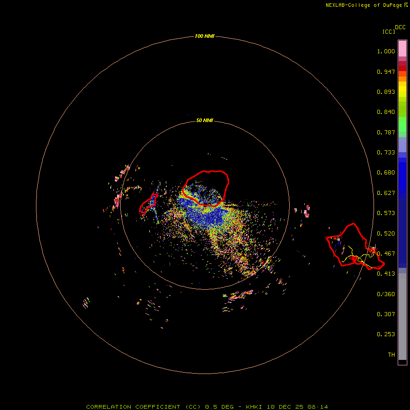
Task: Click the 0.573 legend value
Action: click(386, 213)
